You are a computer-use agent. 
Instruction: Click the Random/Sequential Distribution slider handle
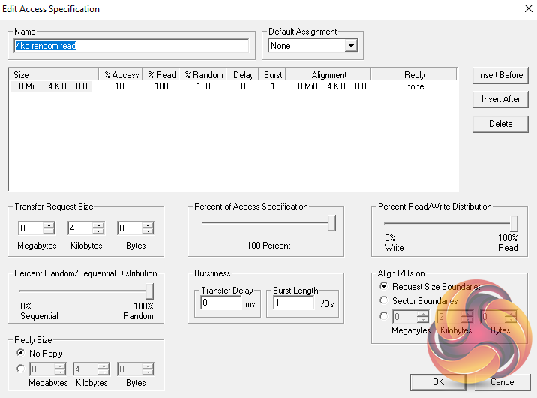(149, 291)
